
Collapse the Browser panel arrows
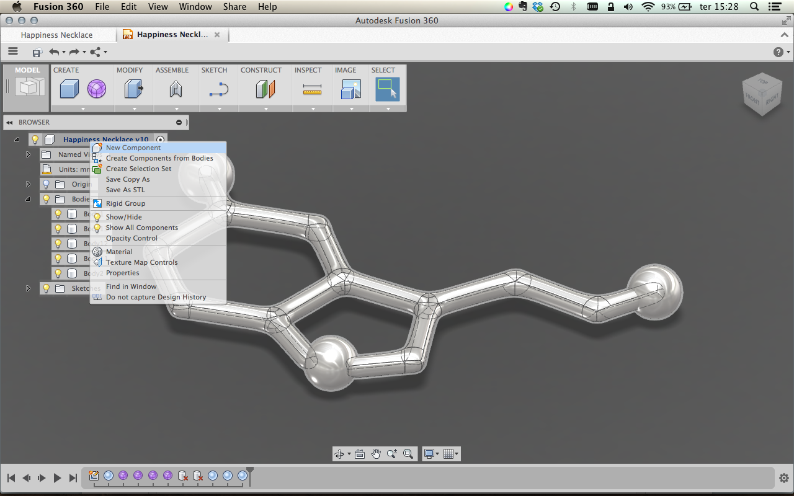pyautogui.click(x=9, y=122)
